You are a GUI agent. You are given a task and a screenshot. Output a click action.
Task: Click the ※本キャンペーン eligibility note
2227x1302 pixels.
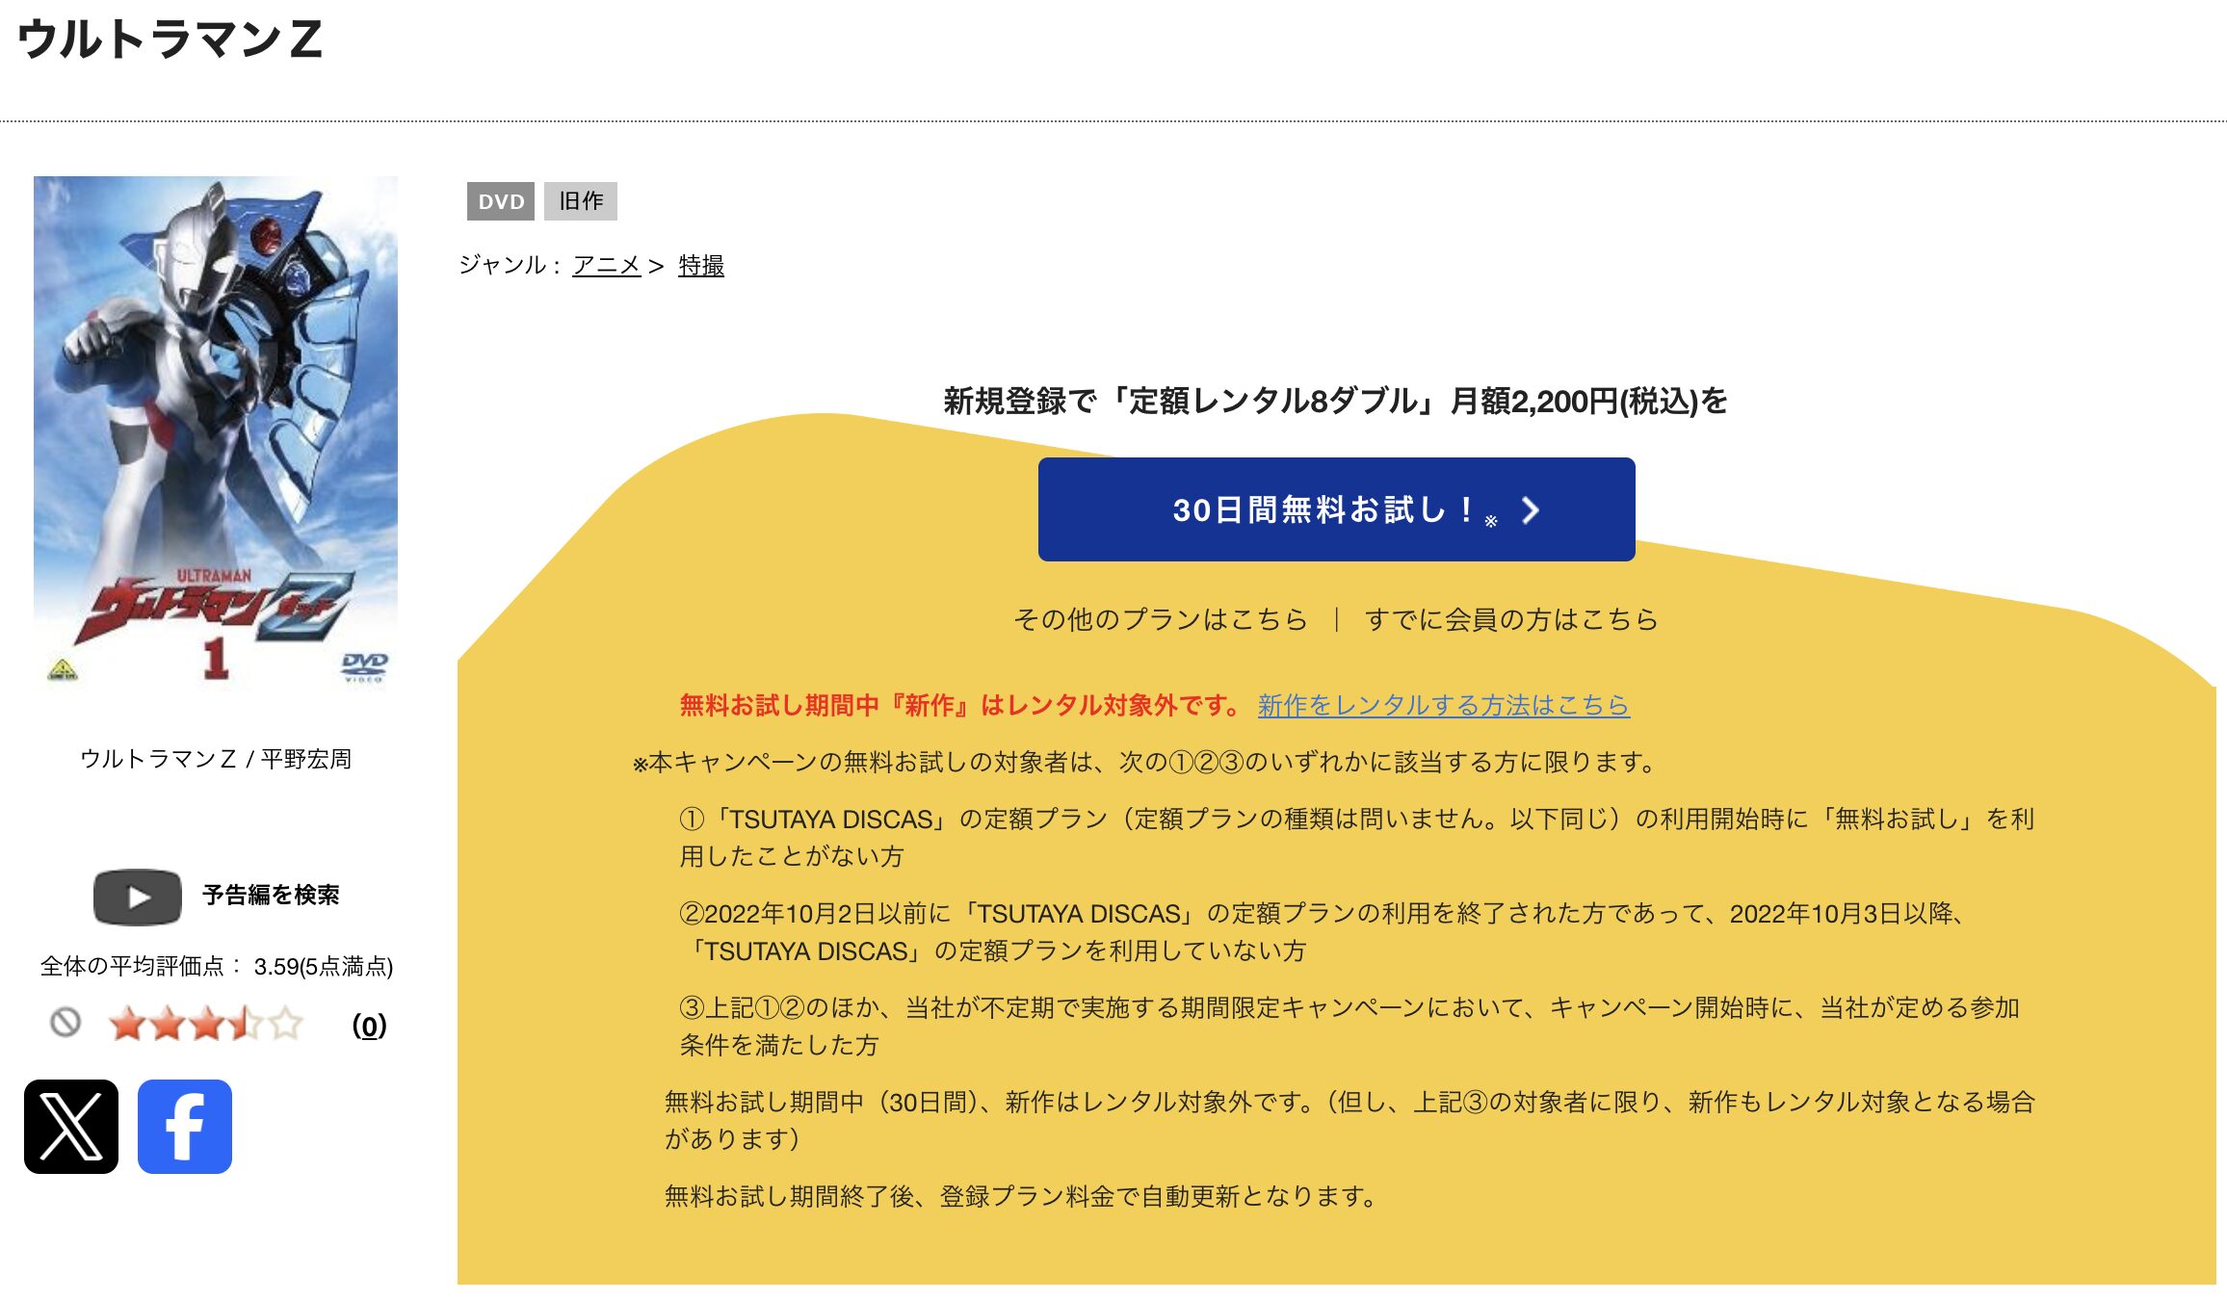(x=1144, y=762)
